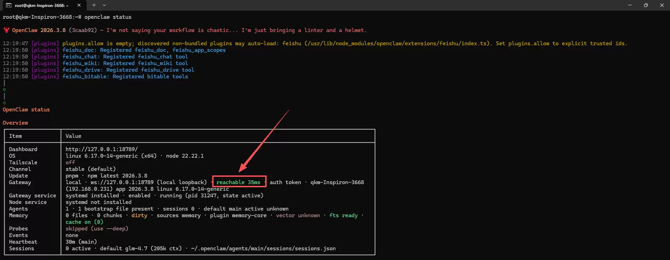This screenshot has width=670, height=260.
Task: Click the 'Update' row label
Action: [18, 176]
